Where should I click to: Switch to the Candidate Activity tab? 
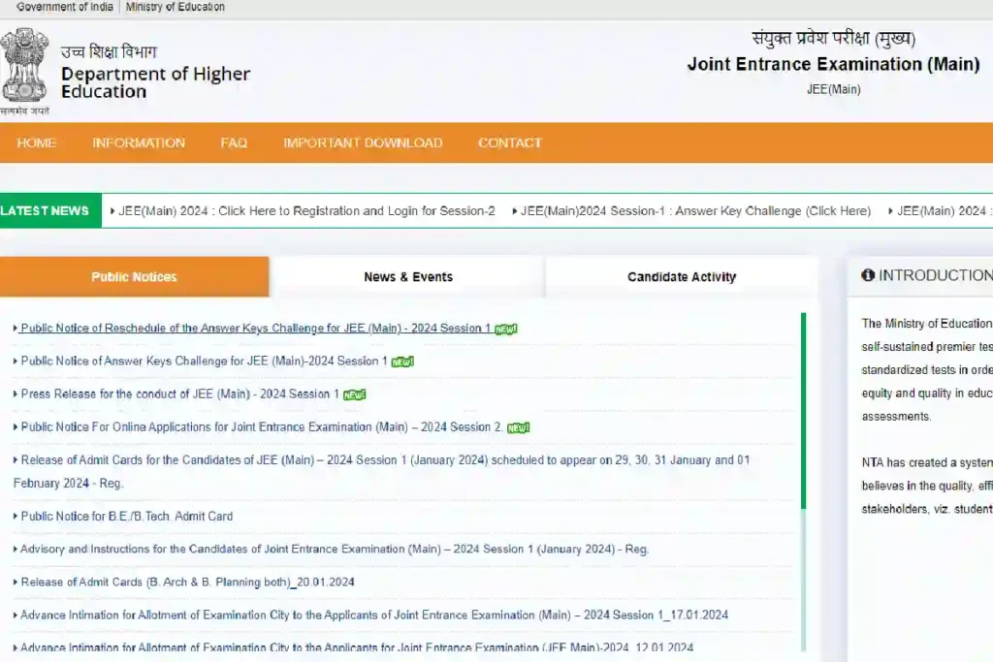click(682, 276)
